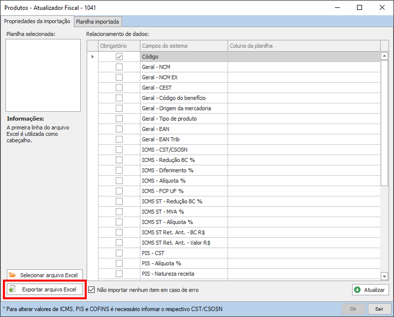Viewport: 394px width, 317px height.
Task: Click the Coluna da planilha cell for Geral - CEST
Action: point(303,88)
